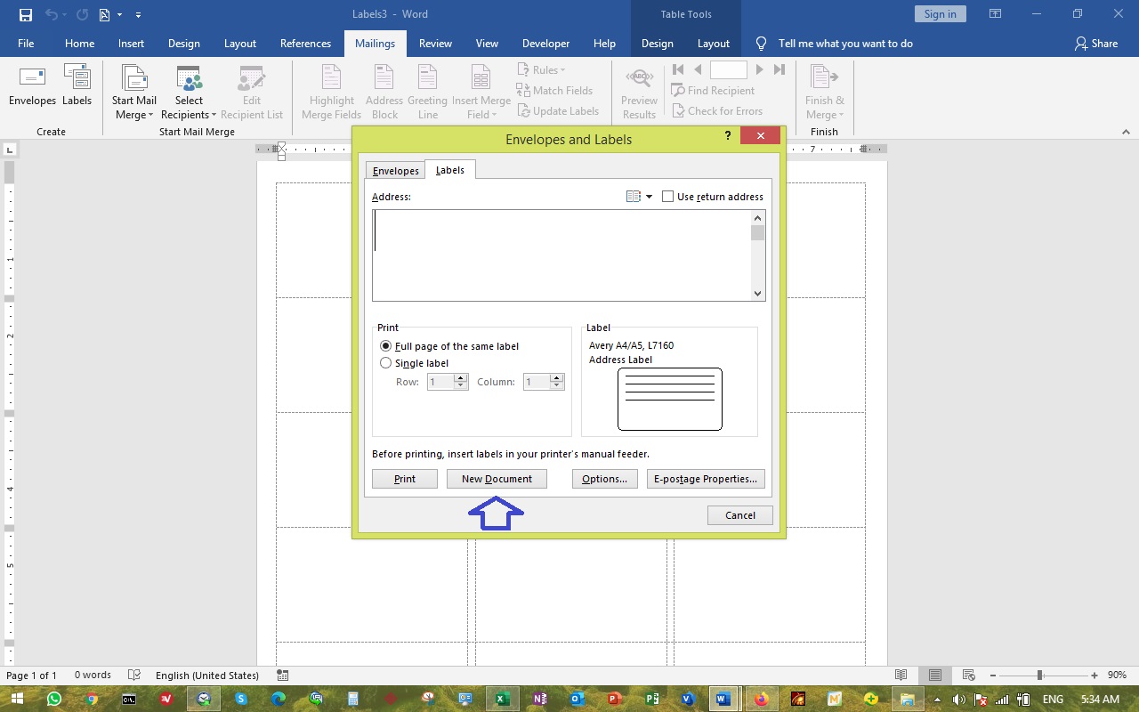This screenshot has height=712, width=1139.
Task: Open the Developer ribbon tab
Action: [545, 44]
